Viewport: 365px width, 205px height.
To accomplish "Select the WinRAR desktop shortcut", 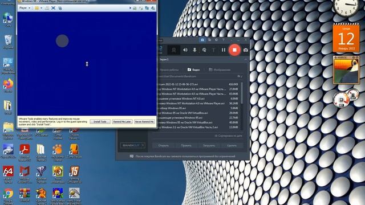I will [x=25, y=195].
